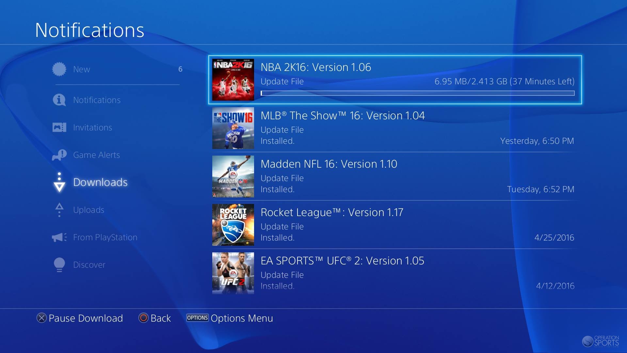Select the New notifications burst icon
The width and height of the screenshot is (627, 353).
59,69
